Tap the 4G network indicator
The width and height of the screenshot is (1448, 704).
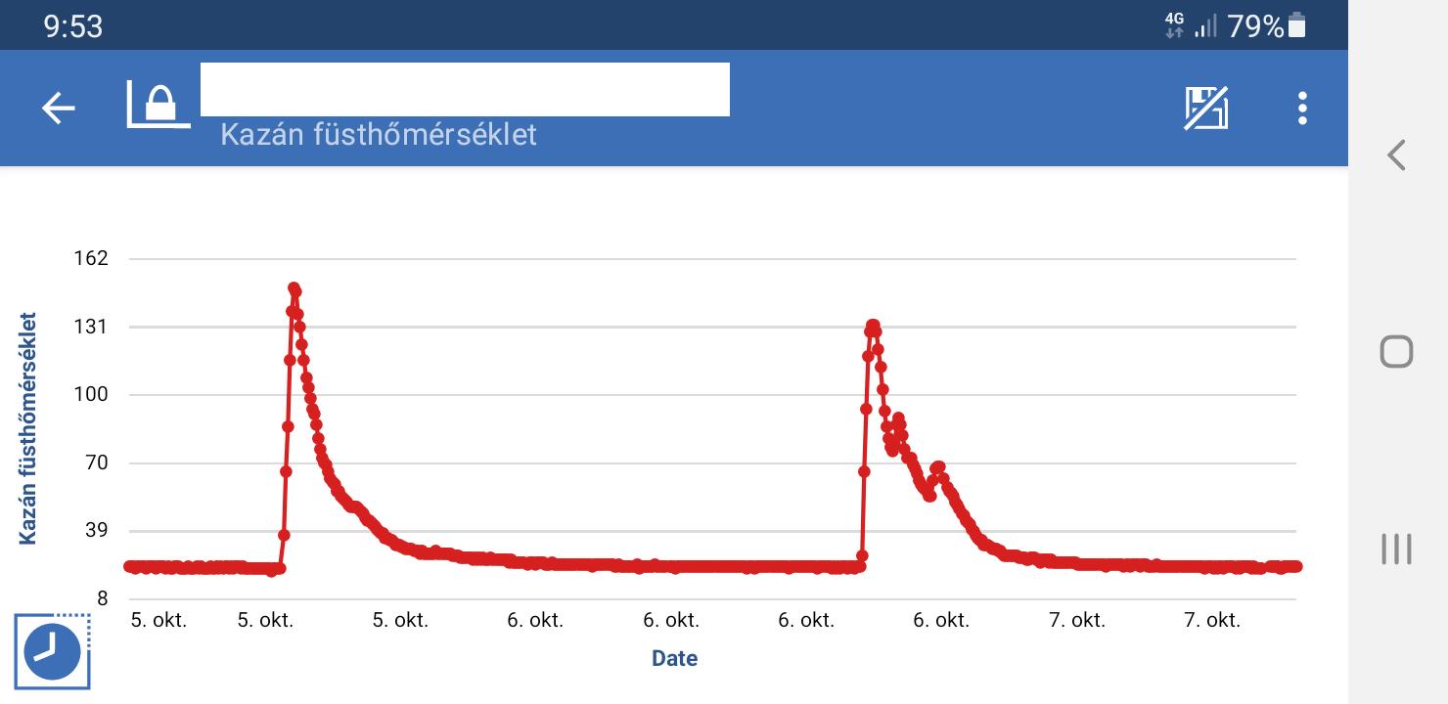(x=1174, y=25)
